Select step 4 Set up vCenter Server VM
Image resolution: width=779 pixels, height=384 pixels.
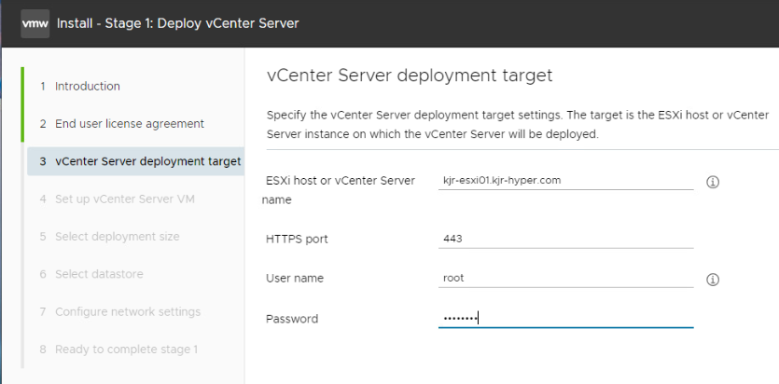(x=118, y=199)
